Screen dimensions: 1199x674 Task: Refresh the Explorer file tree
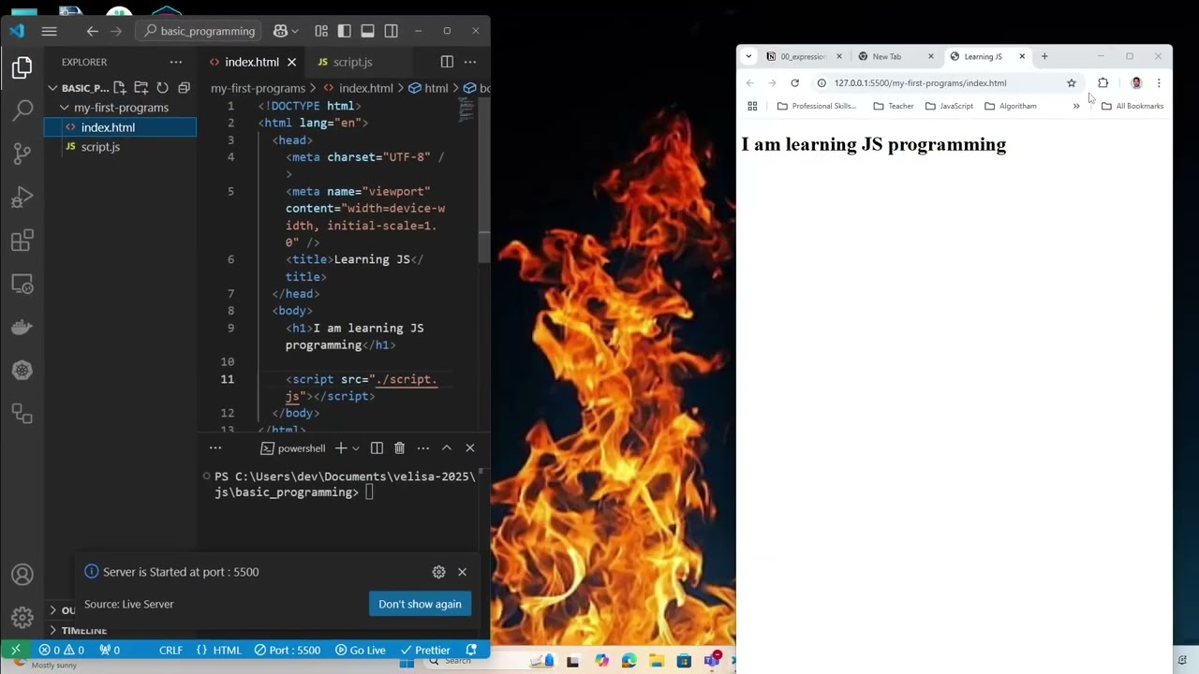click(x=163, y=88)
